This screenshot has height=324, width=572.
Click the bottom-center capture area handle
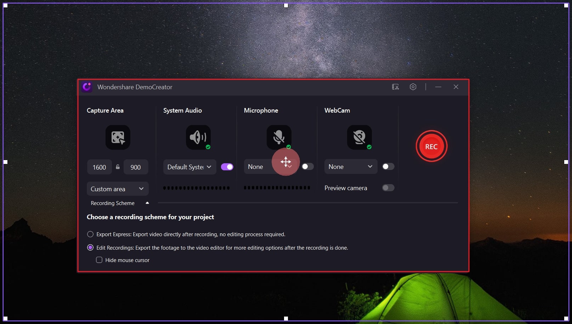coord(286,318)
